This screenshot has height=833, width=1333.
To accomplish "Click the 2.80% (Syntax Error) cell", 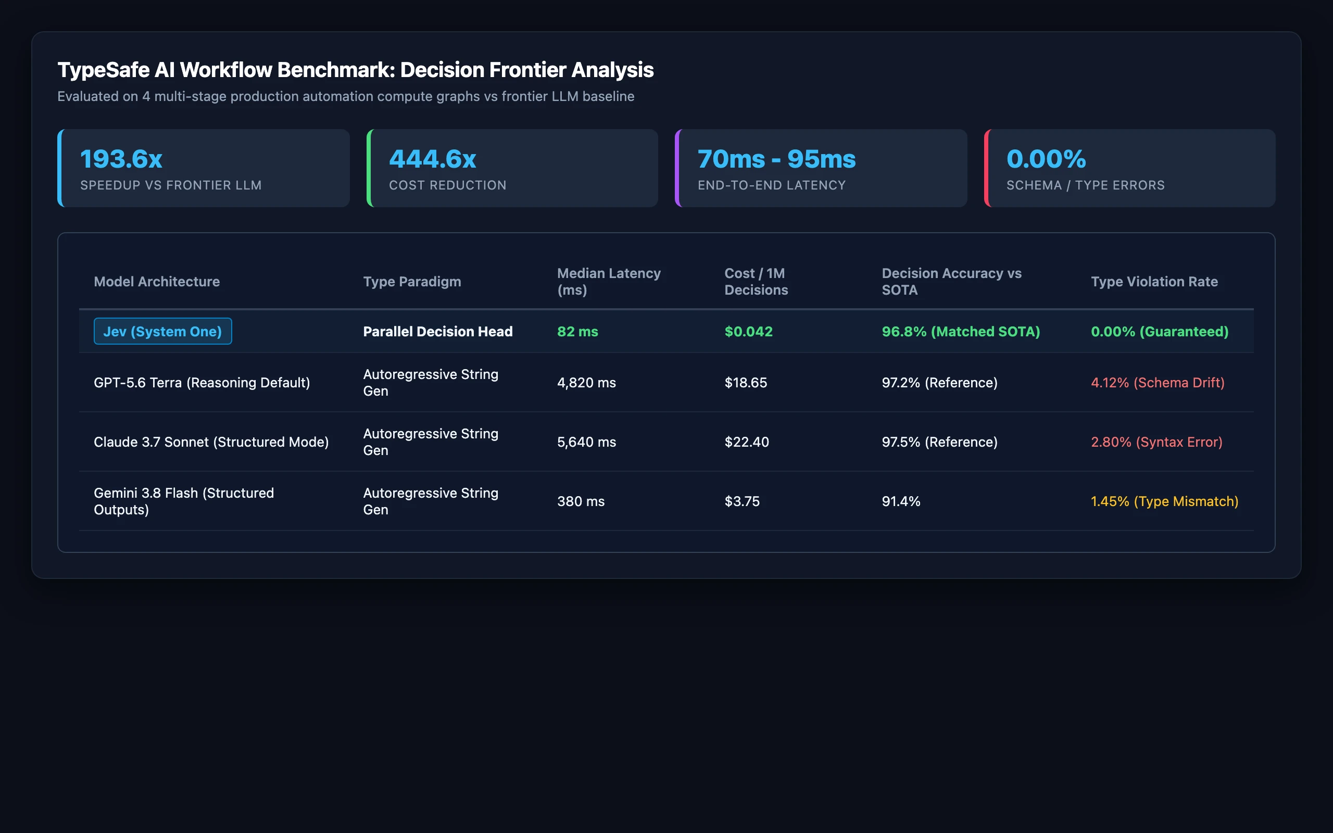I will pyautogui.click(x=1156, y=442).
